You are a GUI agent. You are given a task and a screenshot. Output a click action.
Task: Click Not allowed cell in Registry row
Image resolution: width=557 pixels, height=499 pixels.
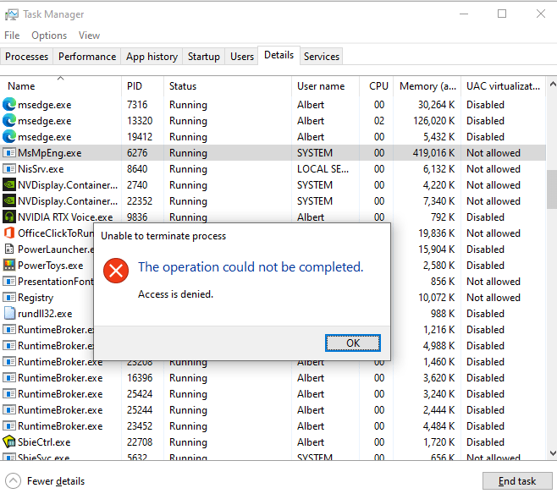point(494,298)
